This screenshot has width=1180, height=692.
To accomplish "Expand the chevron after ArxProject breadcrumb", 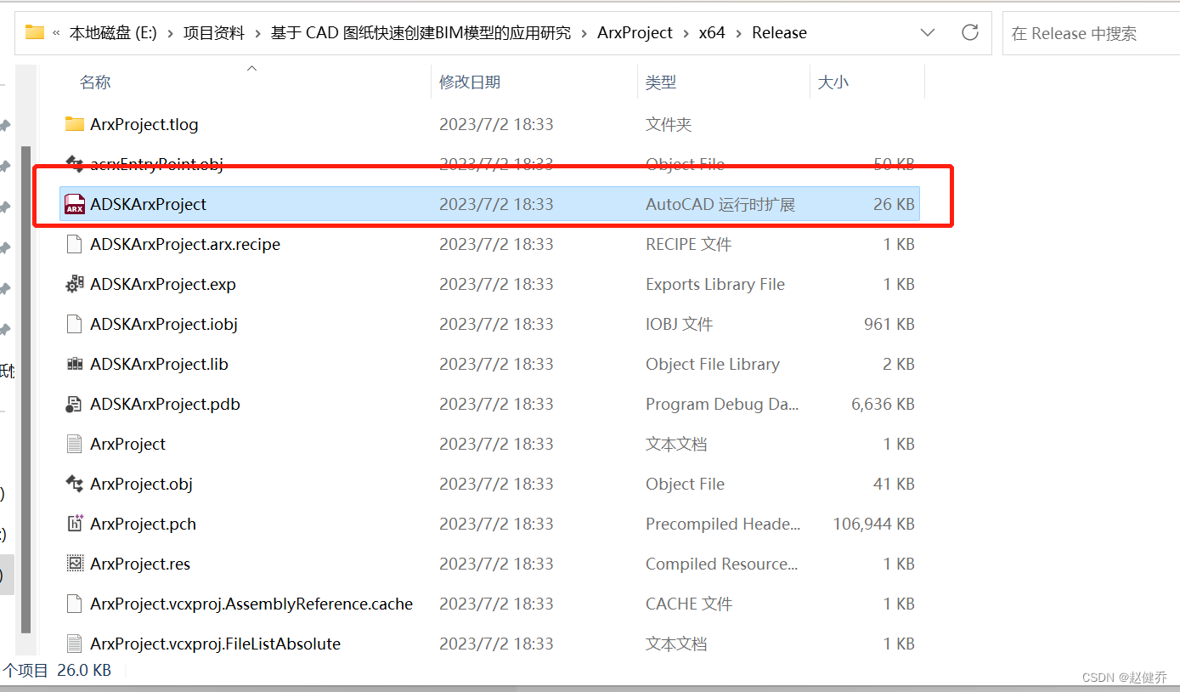I will coord(686,33).
